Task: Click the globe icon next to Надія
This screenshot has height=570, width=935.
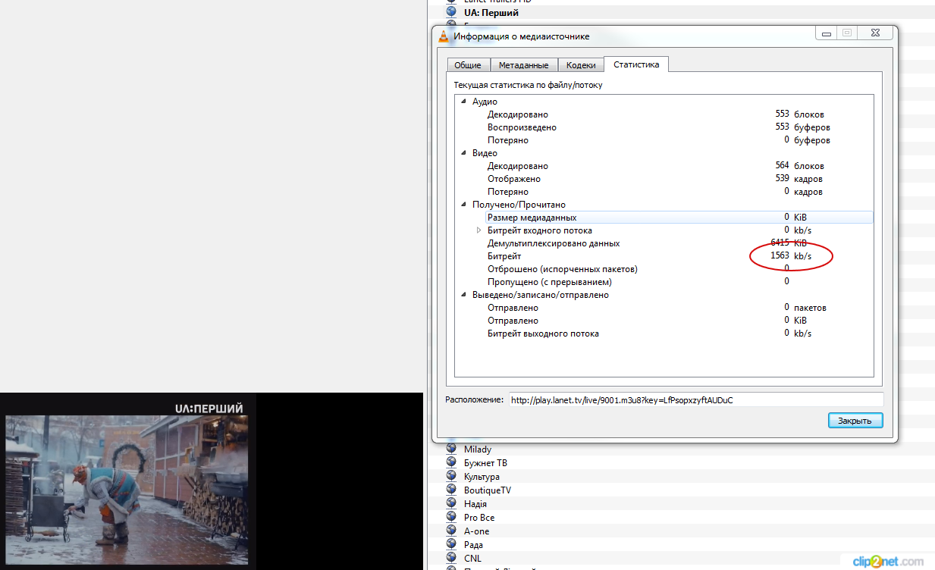Action: click(x=451, y=504)
